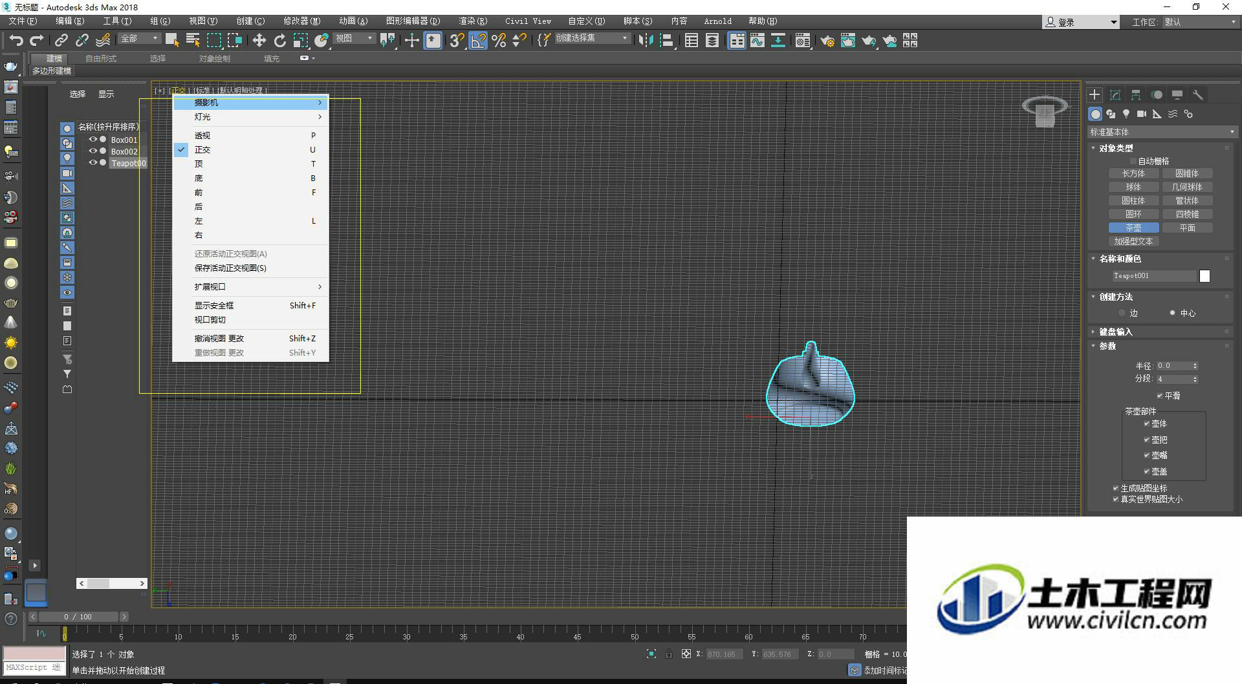Open the Render Setup icon
Viewport: 1242px width, 684px height.
(827, 41)
